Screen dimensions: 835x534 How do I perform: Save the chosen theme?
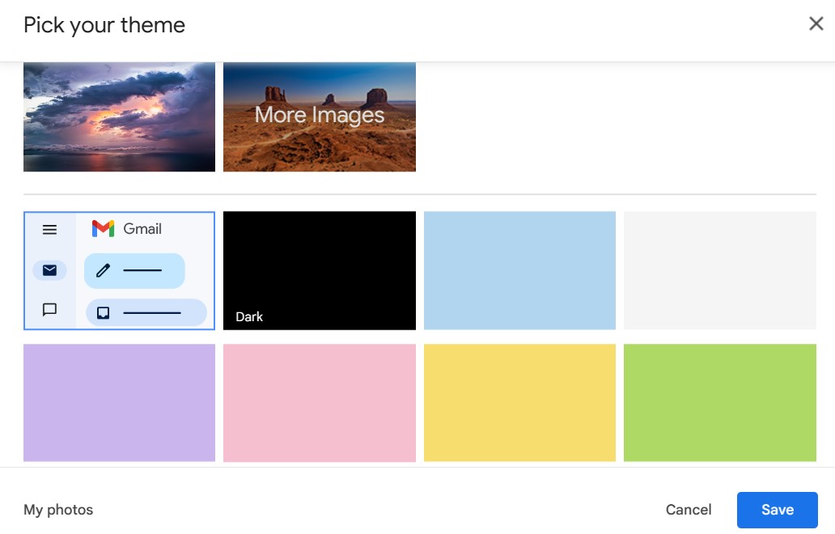[778, 509]
